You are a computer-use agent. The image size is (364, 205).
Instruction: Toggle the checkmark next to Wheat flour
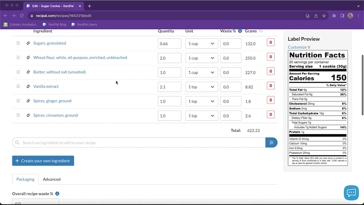28,58
